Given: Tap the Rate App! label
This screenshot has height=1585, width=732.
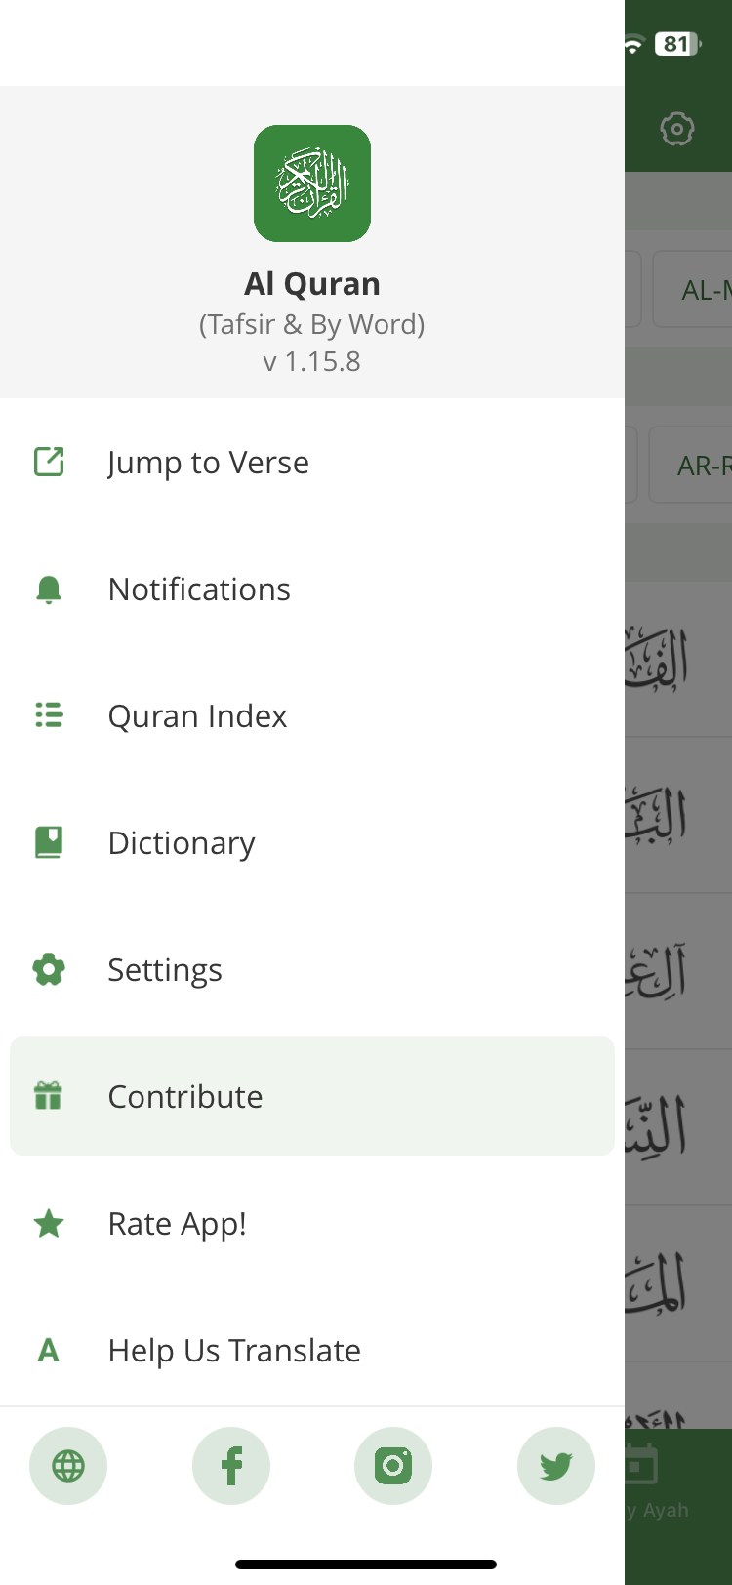Looking at the screenshot, I should click(178, 1224).
